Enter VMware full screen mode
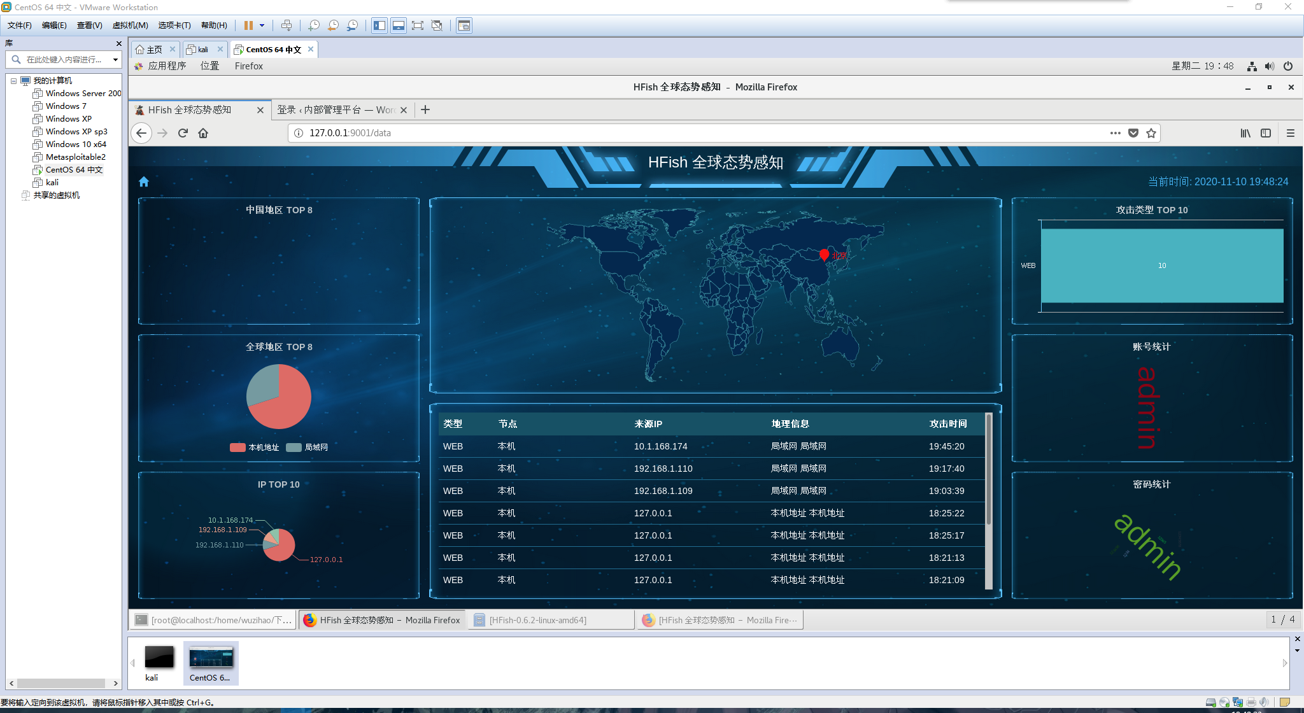Image resolution: width=1304 pixels, height=713 pixels. coord(418,25)
